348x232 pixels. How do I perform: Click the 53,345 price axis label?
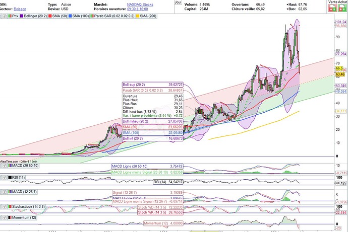pyautogui.click(x=341, y=86)
